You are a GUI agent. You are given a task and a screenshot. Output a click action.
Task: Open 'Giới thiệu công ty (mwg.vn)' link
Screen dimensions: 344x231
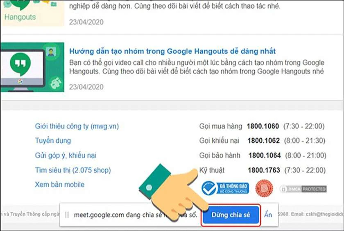click(77, 126)
